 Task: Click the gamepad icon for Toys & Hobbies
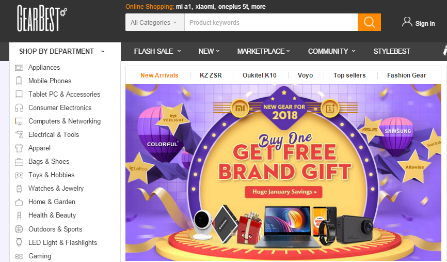point(19,175)
